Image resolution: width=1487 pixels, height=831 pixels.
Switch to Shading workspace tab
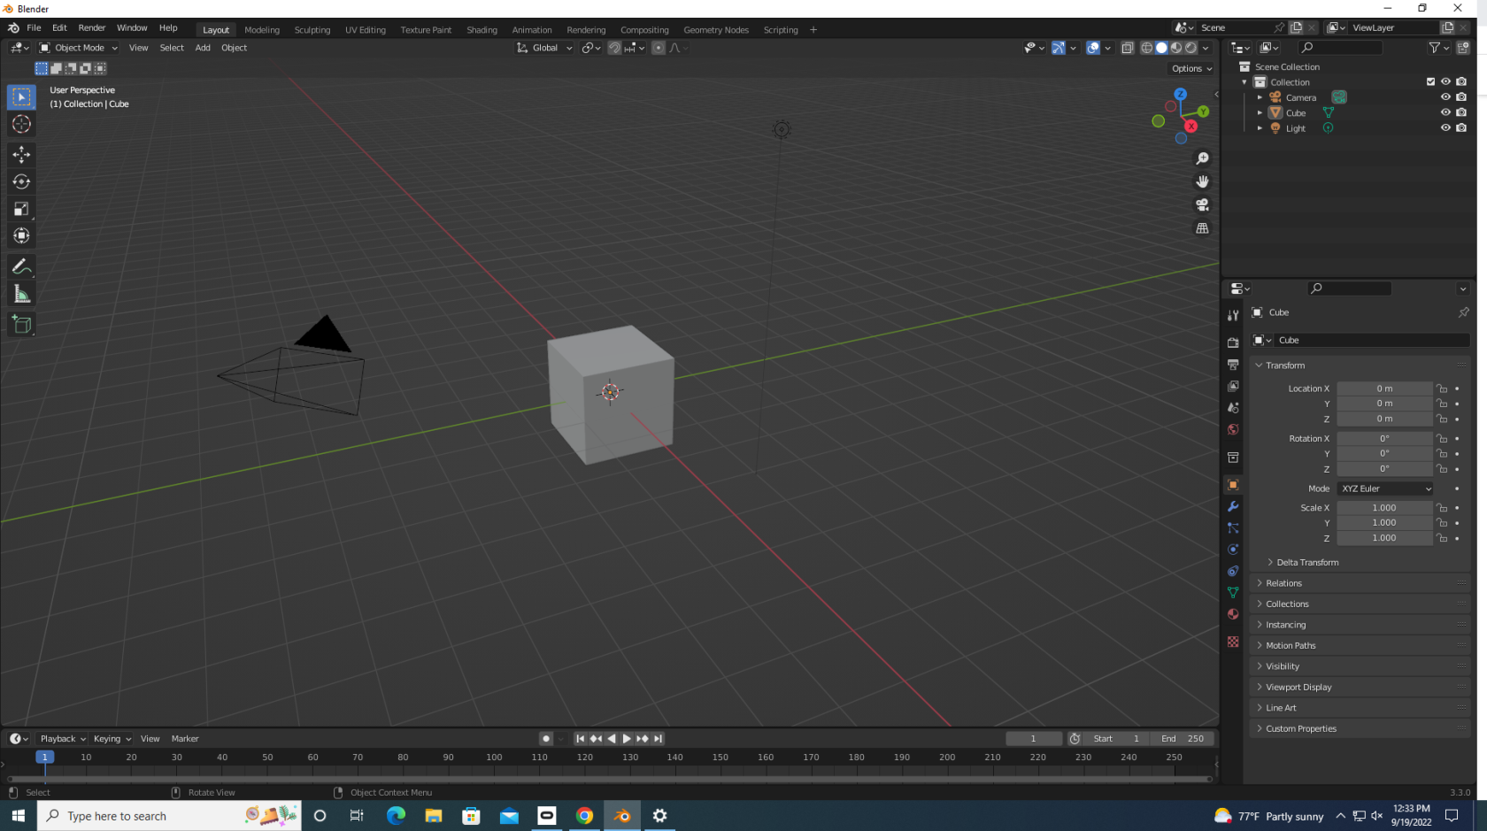click(482, 30)
